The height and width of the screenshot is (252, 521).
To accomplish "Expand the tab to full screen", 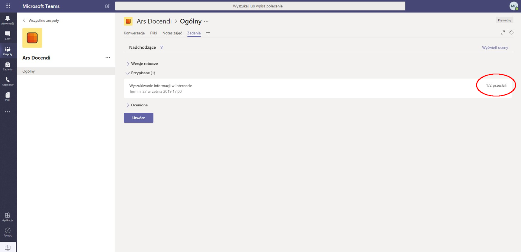I will (503, 32).
